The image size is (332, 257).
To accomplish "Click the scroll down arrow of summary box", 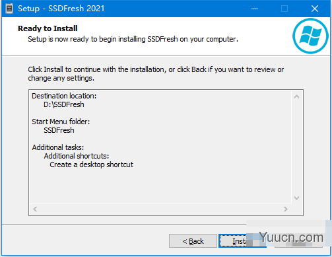I will point(296,198).
